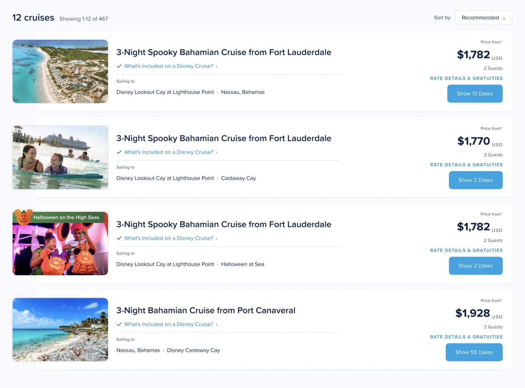The height and width of the screenshot is (388, 525).
Task: Open the Sort by Recommended dropdown
Action: (483, 18)
